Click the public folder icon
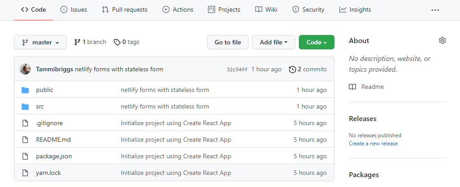The image size is (460, 187). pos(25,90)
